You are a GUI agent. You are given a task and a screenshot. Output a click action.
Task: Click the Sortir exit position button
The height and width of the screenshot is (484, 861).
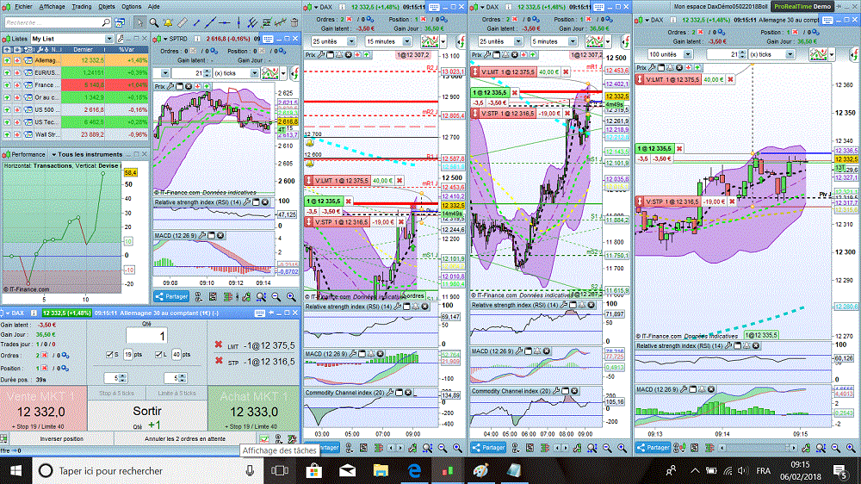pyautogui.click(x=147, y=417)
